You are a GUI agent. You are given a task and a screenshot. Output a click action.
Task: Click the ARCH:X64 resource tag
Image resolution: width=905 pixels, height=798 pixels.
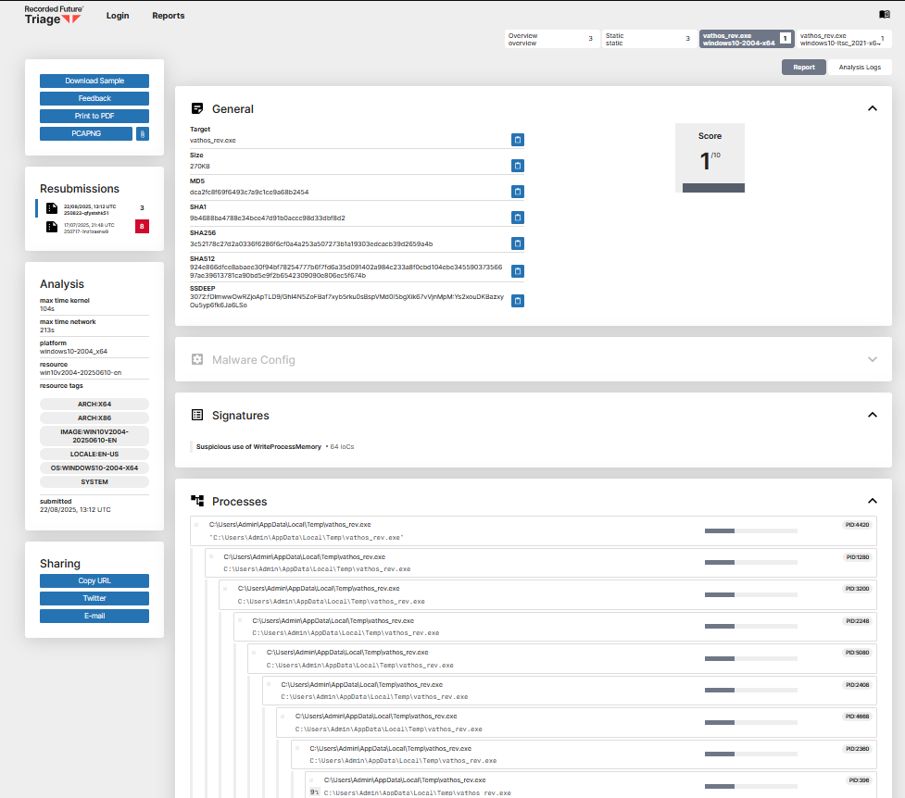[x=94, y=405]
